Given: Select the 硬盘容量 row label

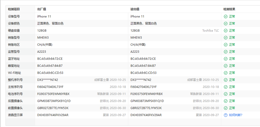Looking at the screenshot, I should coord(14,31).
